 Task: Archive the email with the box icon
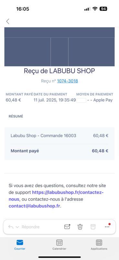[93, 227]
